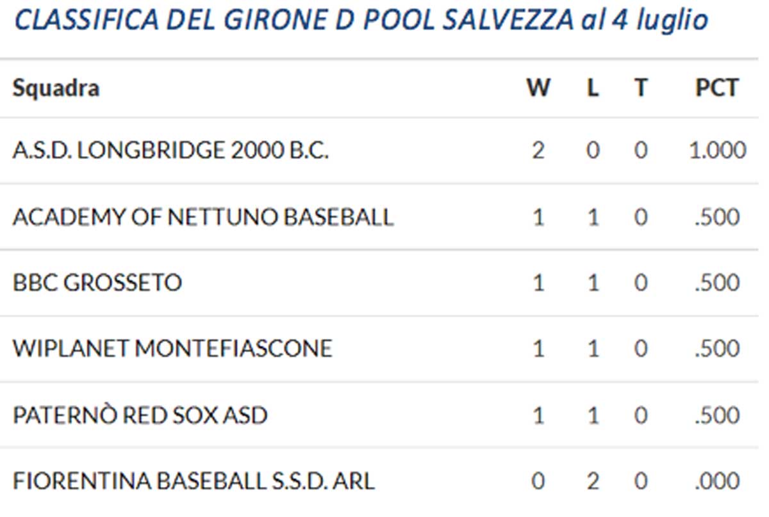Click Academy of Nettuno's .500 percentage
This screenshot has width=769, height=517.
(717, 218)
